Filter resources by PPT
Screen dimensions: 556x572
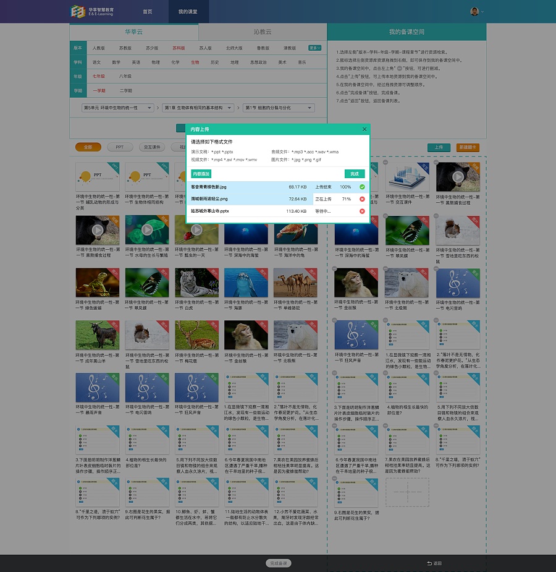click(x=119, y=147)
